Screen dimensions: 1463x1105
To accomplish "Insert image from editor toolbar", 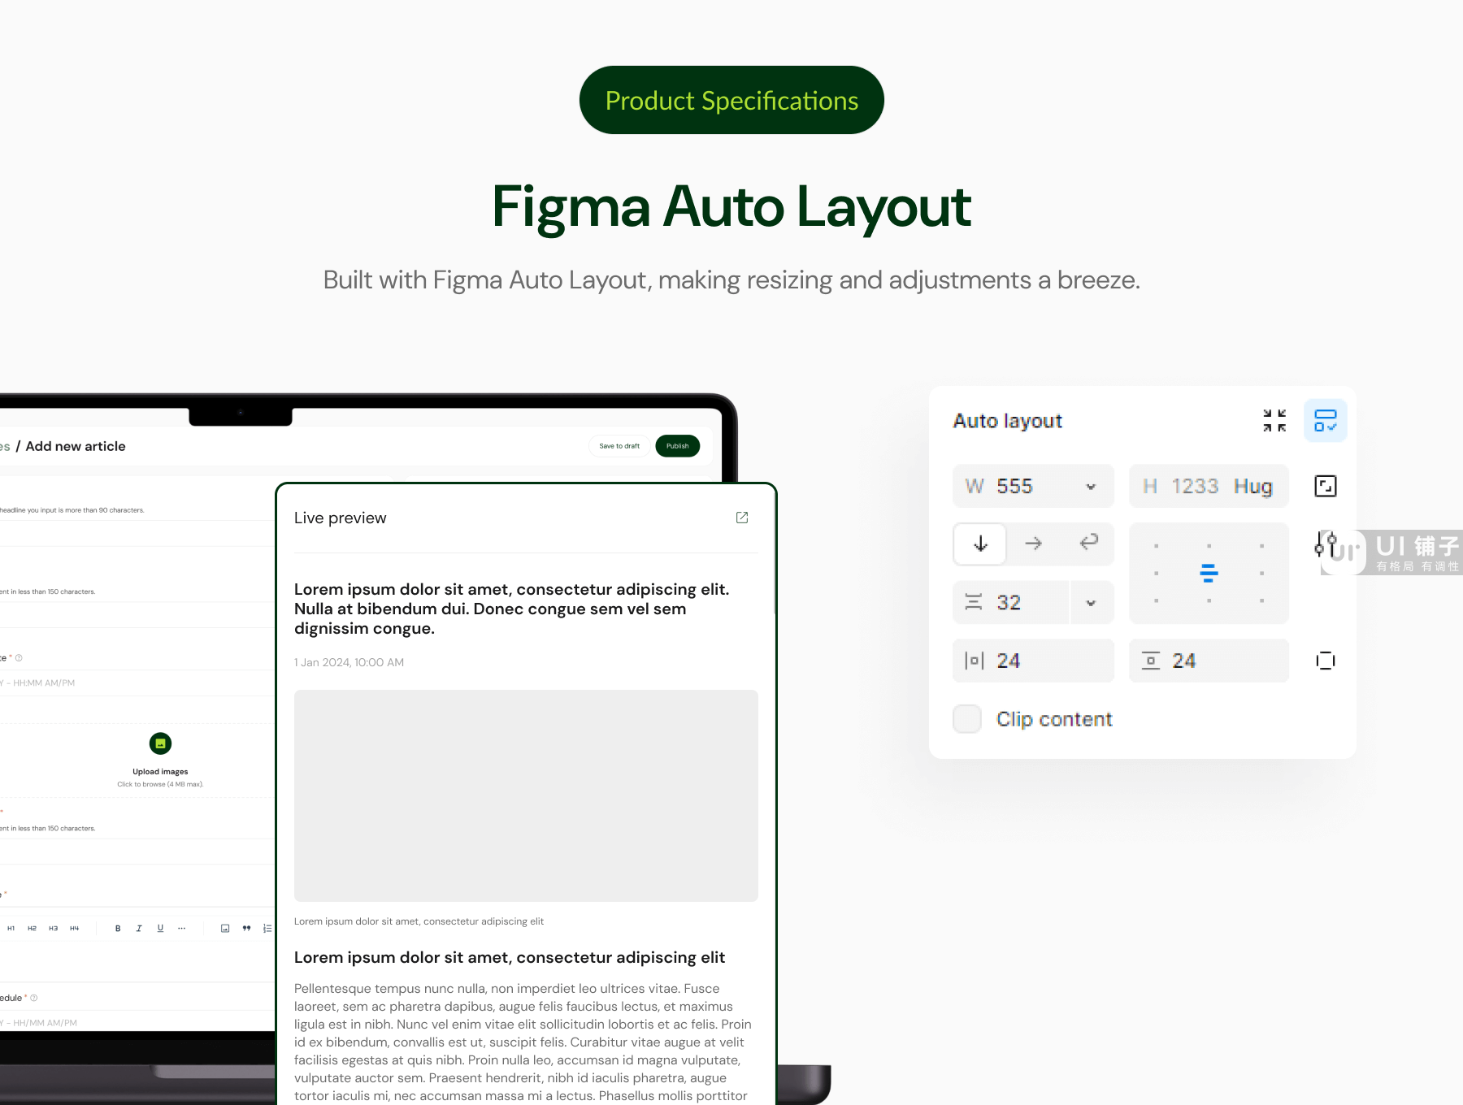I will click(225, 928).
